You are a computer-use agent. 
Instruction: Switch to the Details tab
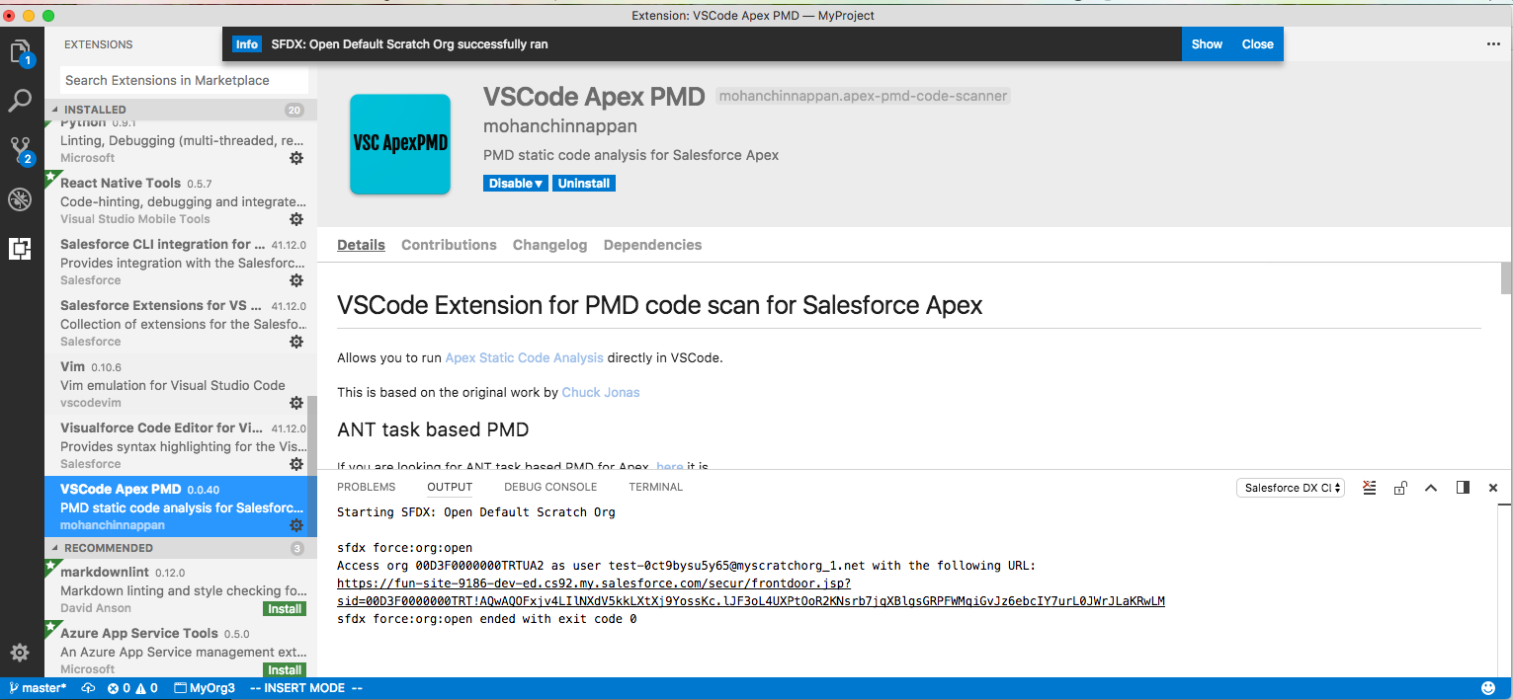point(361,245)
